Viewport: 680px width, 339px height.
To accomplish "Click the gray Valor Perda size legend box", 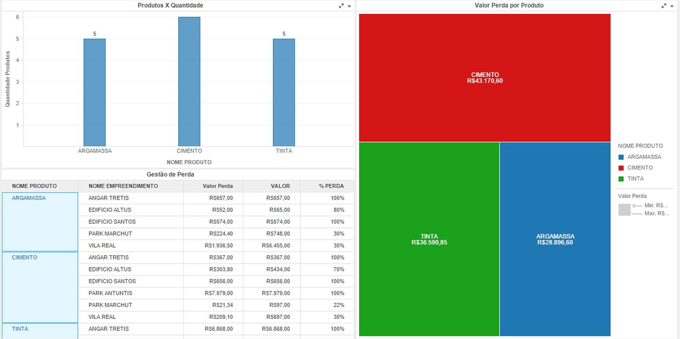I will click(624, 210).
